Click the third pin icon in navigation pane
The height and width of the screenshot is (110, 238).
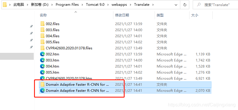[x=31, y=40]
